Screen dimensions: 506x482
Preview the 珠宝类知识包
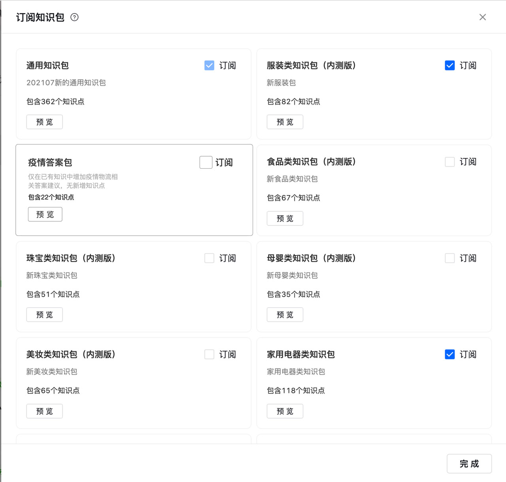[45, 315]
